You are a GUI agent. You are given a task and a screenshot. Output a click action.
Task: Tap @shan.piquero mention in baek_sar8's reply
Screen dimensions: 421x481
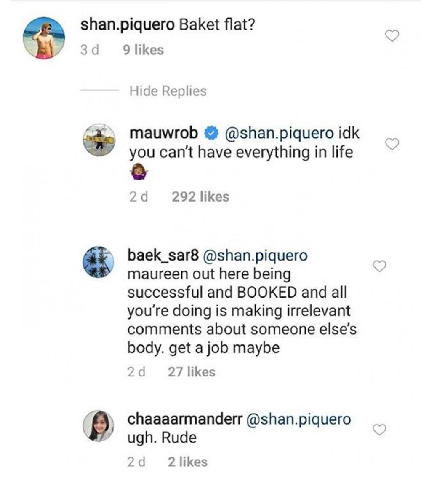point(255,255)
